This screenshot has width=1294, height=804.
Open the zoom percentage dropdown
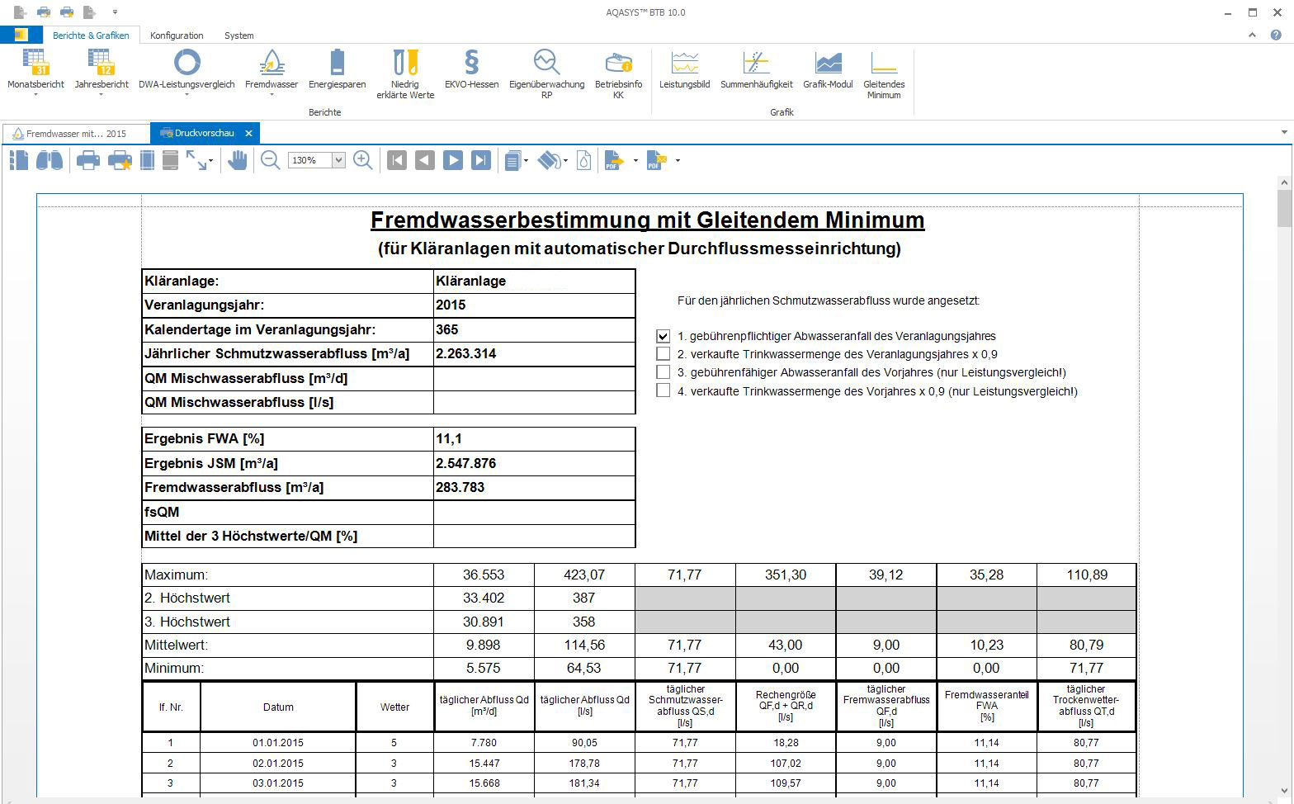(x=338, y=160)
